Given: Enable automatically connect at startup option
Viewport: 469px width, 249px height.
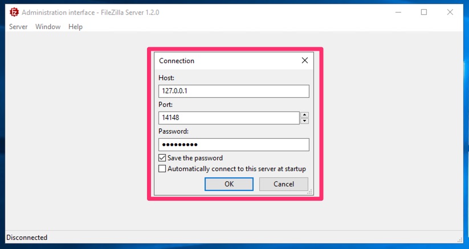Looking at the screenshot, I should (x=162, y=169).
